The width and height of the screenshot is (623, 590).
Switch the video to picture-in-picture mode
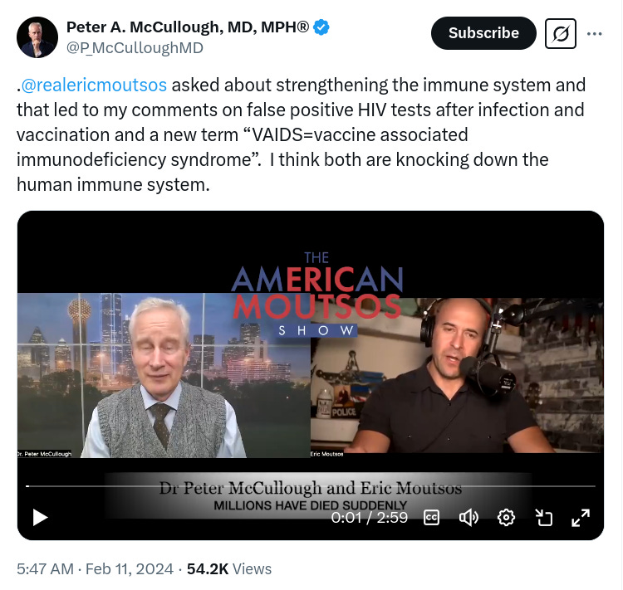543,517
